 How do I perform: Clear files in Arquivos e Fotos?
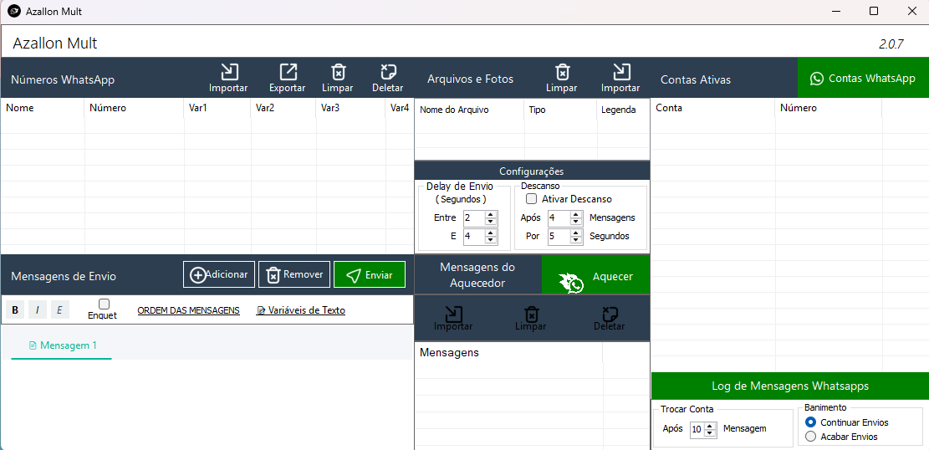(x=562, y=79)
